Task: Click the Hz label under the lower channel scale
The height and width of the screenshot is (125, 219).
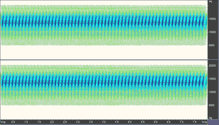Action: [x=210, y=118]
